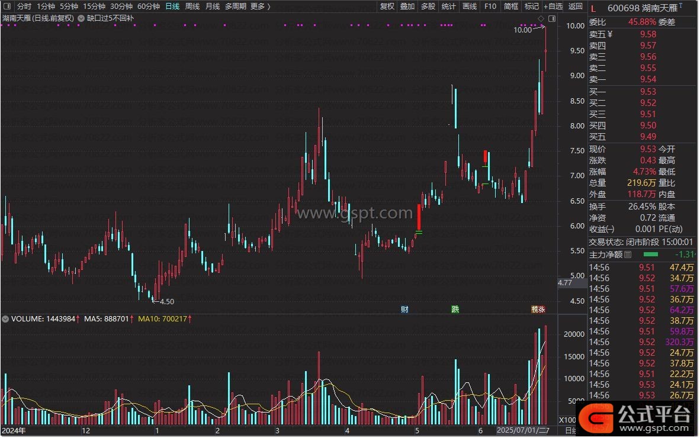Open the 30分钟 chart period
This screenshot has height=438, width=700.
[121, 7]
